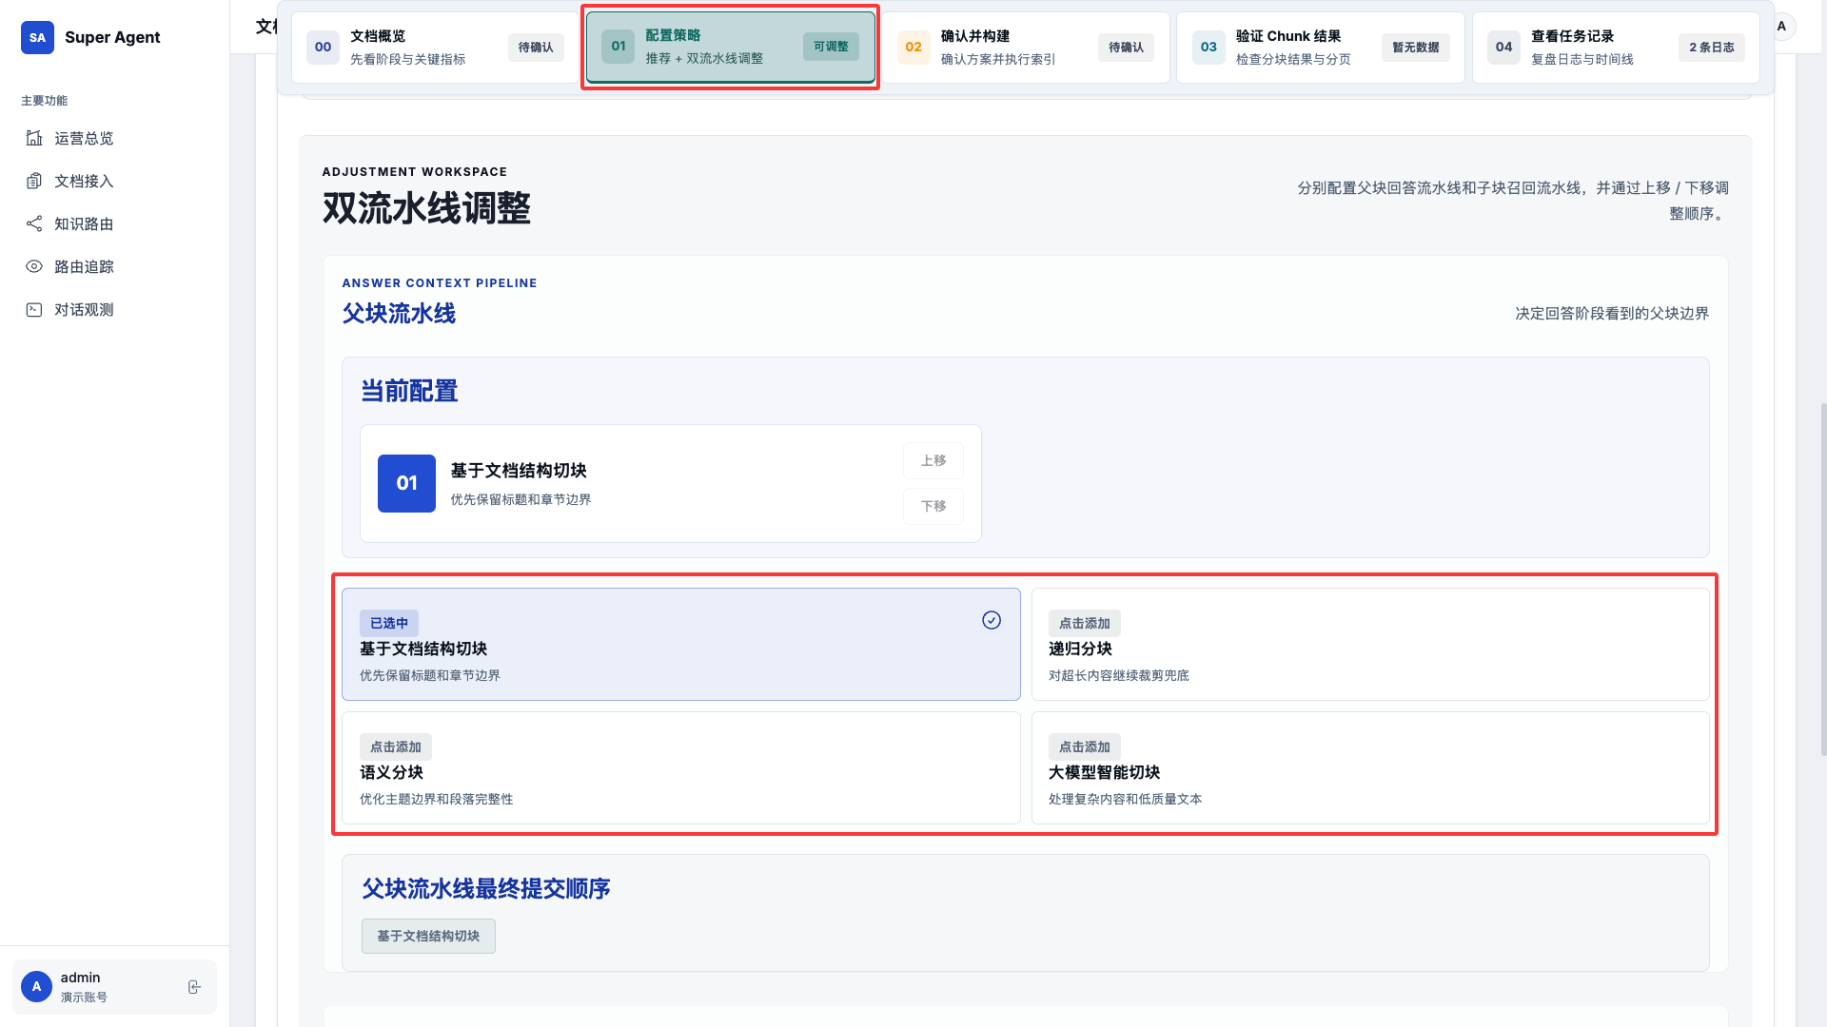Click the 运营总览 chart icon

pos(34,138)
